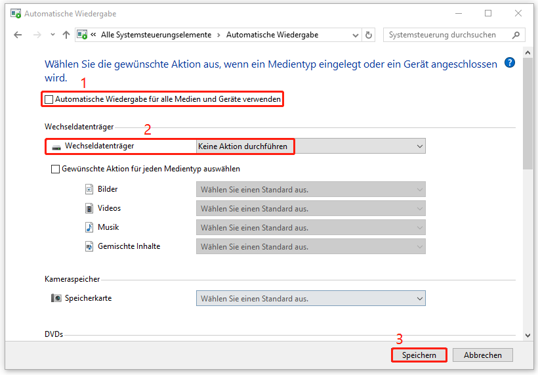Click the Speicherkarte camera icon
The width and height of the screenshot is (538, 375).
[56, 298]
